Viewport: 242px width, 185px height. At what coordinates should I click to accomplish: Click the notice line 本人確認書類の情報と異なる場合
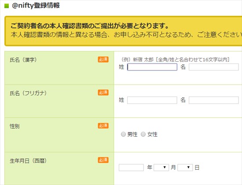point(126,35)
